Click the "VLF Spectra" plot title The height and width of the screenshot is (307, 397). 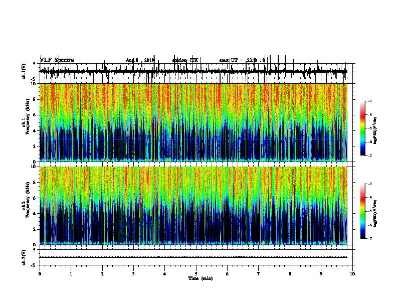(x=57, y=60)
